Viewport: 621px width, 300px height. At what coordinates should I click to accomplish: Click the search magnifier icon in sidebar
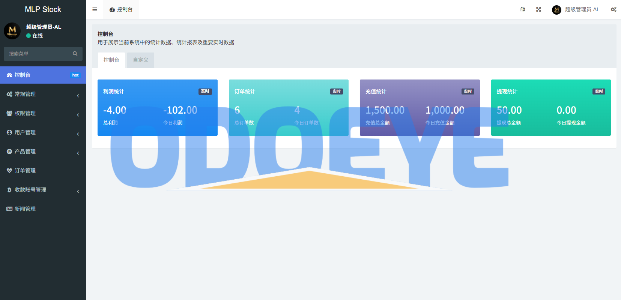[75, 54]
